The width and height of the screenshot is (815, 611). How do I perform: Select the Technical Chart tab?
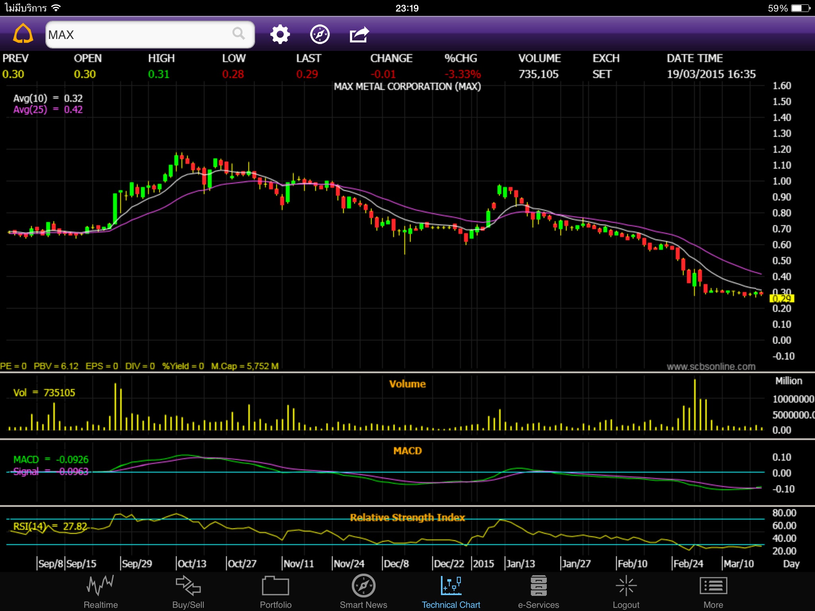coord(451,592)
